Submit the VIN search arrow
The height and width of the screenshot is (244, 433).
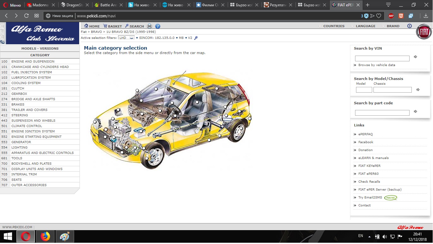416,57
